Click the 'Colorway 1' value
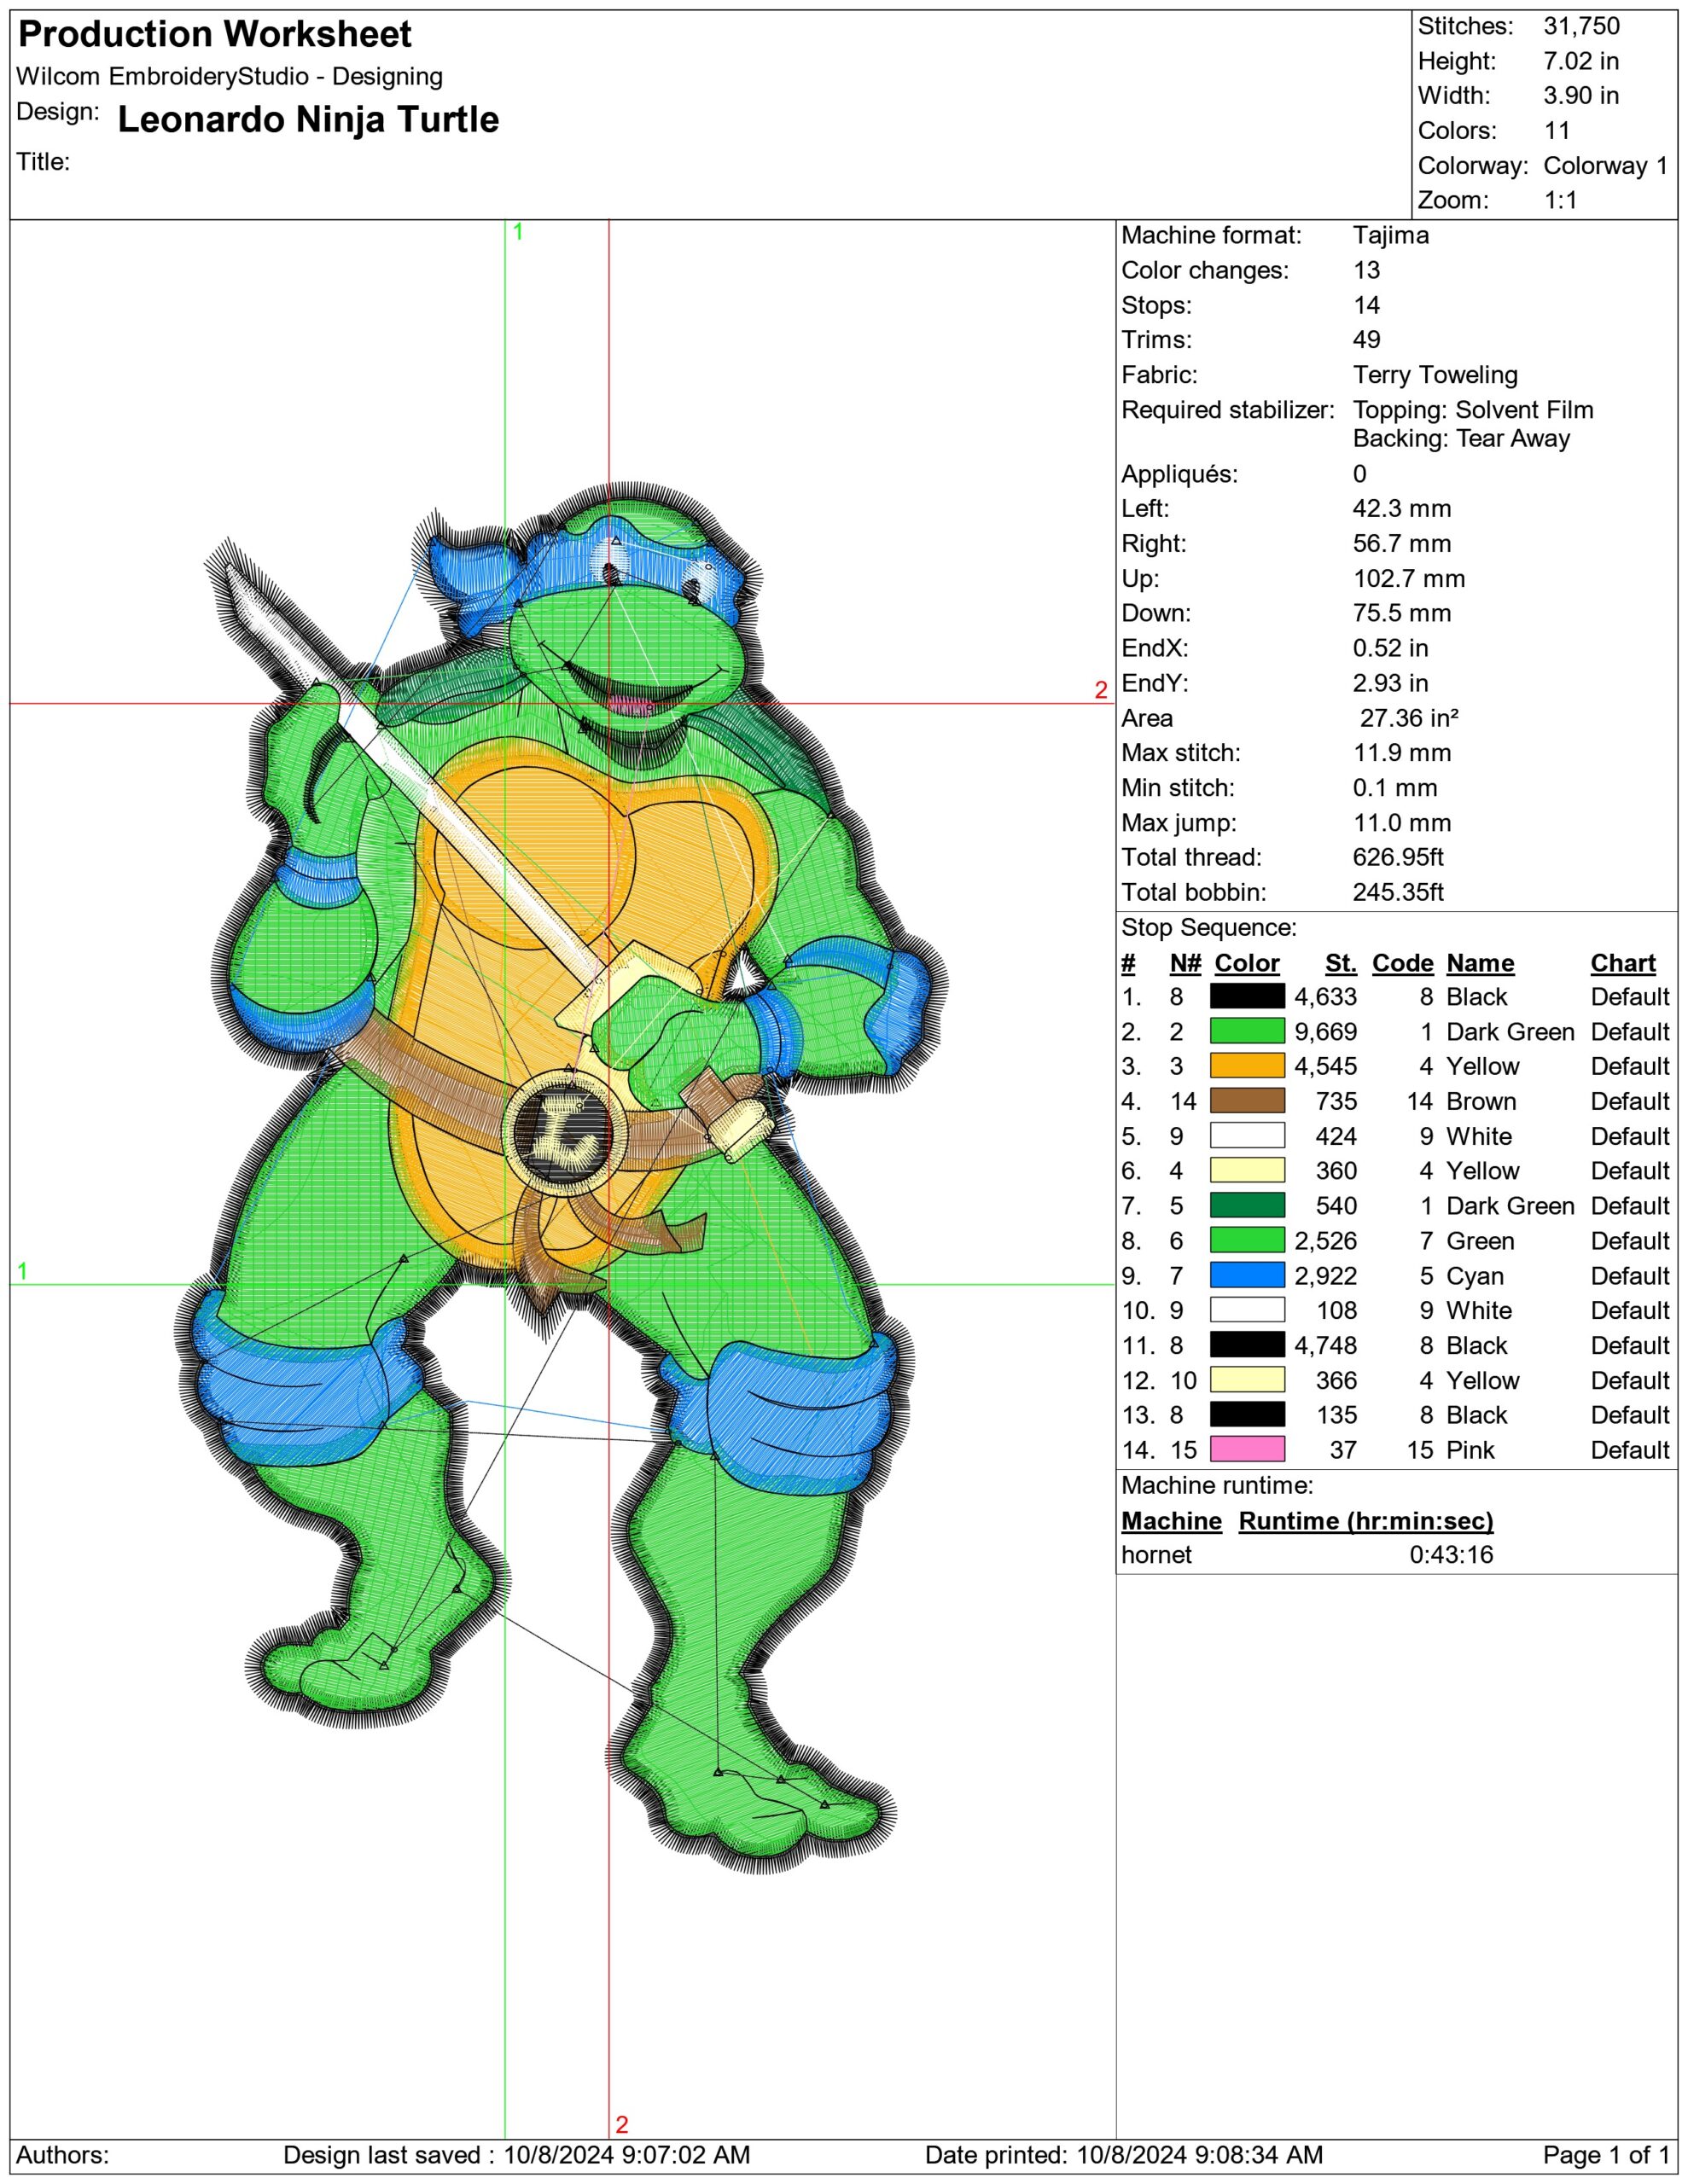The image size is (1688, 2184). [x=1605, y=166]
